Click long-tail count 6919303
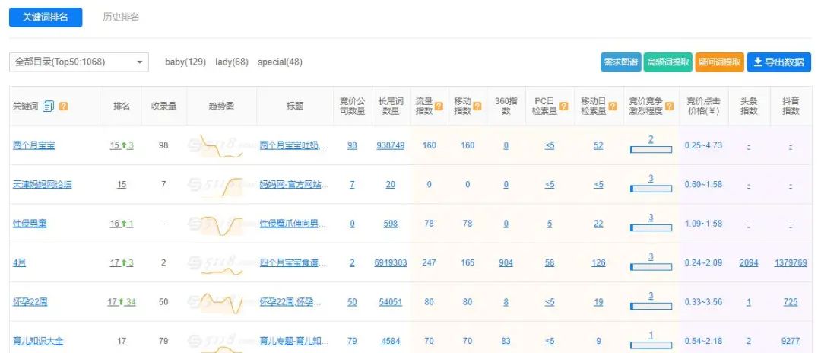Screen dimensions: 821x353 pyautogui.click(x=391, y=263)
